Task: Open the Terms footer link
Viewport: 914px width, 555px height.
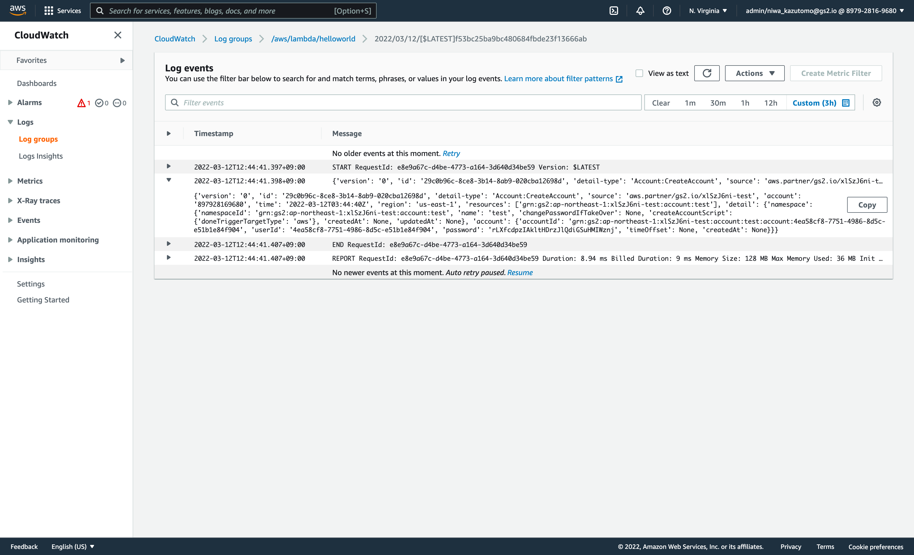Action: (825, 547)
